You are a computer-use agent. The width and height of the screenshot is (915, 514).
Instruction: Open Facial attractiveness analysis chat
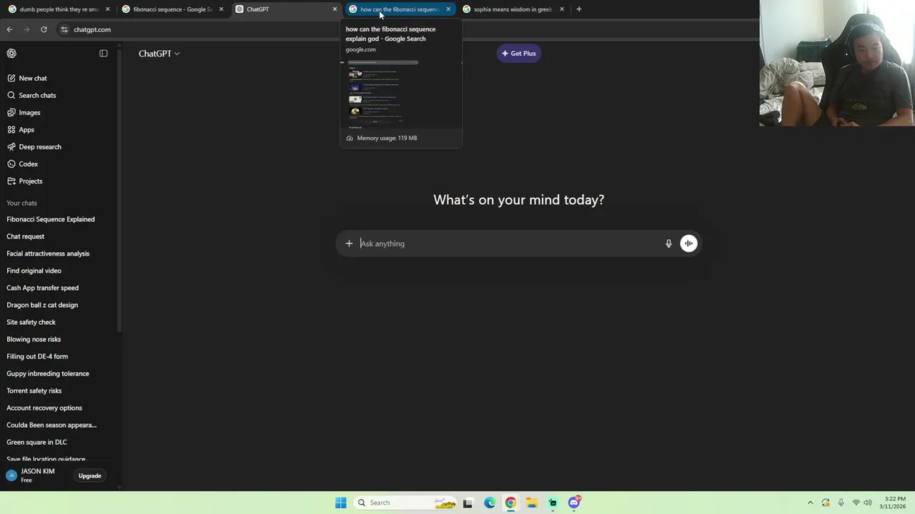point(48,253)
